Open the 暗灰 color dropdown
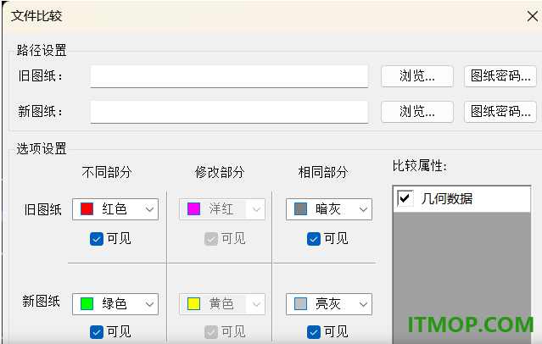 point(329,209)
